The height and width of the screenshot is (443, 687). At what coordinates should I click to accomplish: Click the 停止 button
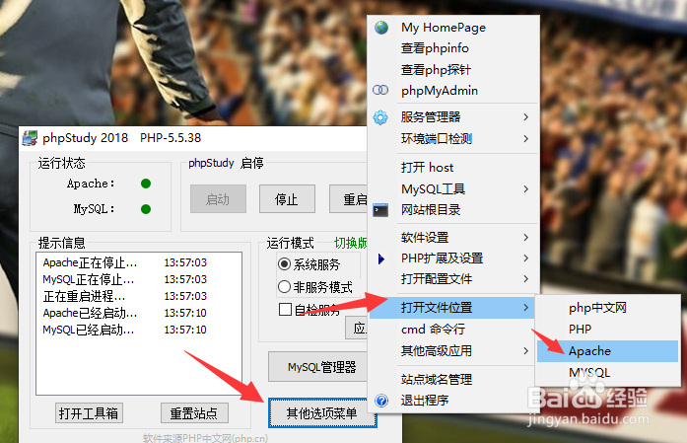click(287, 199)
